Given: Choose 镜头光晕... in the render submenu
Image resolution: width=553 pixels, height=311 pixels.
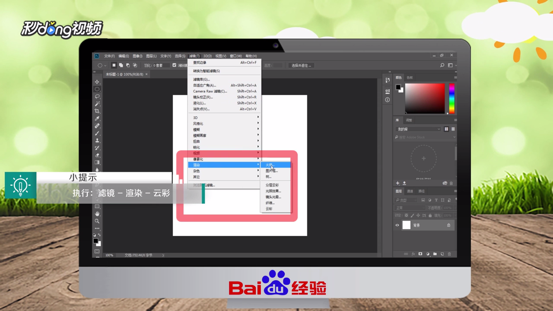Looking at the screenshot, I should pyautogui.click(x=276, y=197).
